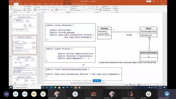Switch to the Transitions tab
Screen dimensions: 176x99
[x=32, y=4]
